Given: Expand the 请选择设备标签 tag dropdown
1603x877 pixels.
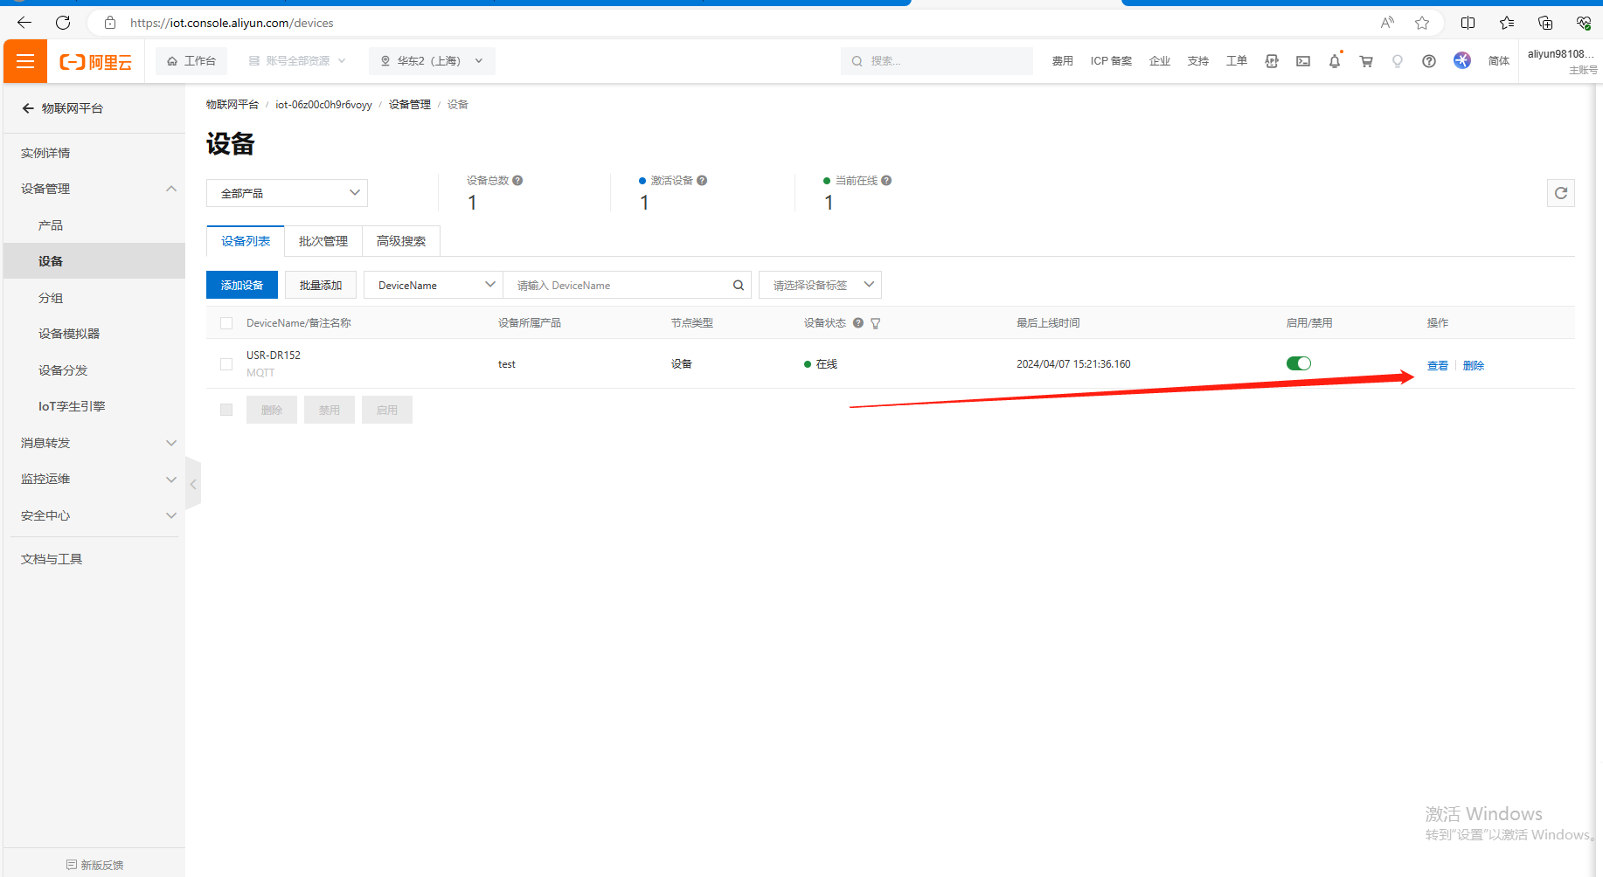Looking at the screenshot, I should 819,286.
